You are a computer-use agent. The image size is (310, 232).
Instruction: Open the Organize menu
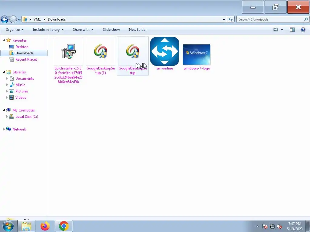click(x=15, y=30)
